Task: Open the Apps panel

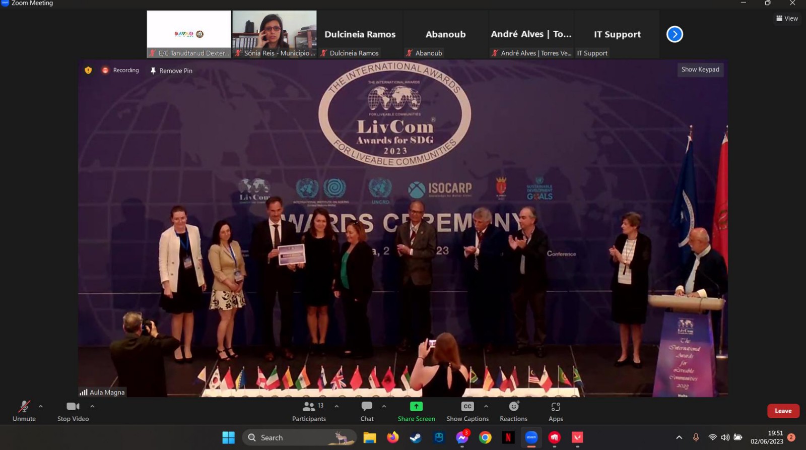Action: 556,411
